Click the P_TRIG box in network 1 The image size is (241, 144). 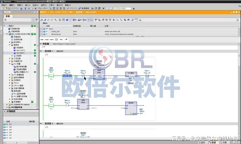tap(131, 75)
